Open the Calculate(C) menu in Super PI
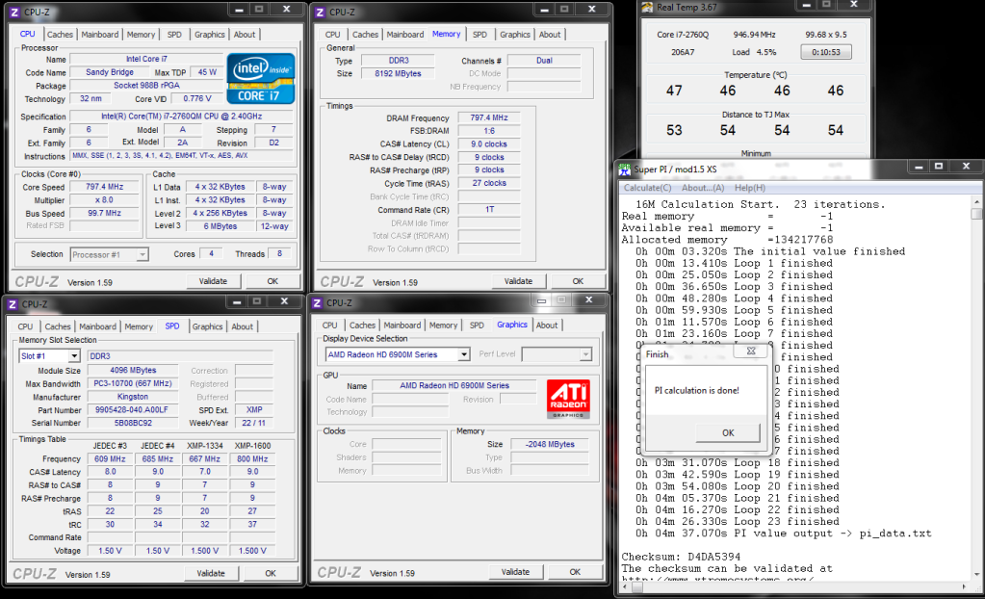 (648, 188)
